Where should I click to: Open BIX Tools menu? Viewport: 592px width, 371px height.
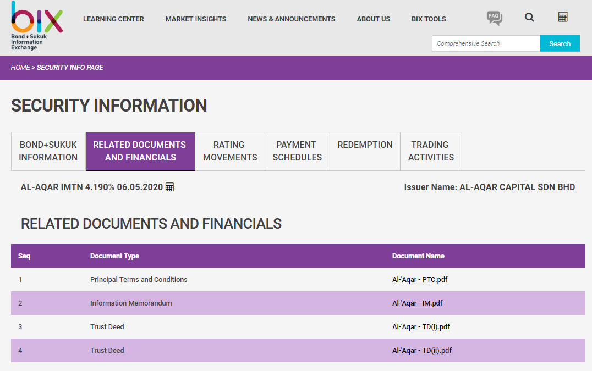(429, 19)
